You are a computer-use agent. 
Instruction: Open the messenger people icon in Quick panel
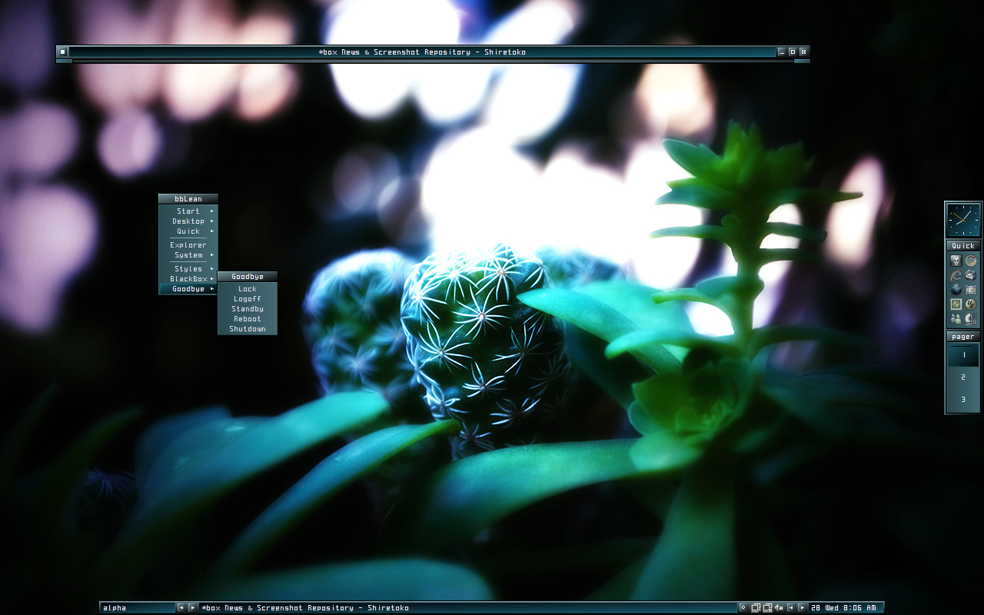pos(956,318)
